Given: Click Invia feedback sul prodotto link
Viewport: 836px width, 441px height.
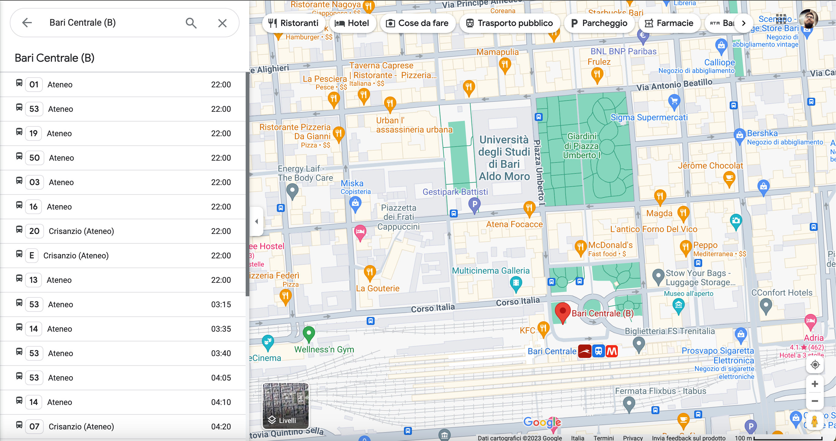Looking at the screenshot, I should tap(689, 438).
